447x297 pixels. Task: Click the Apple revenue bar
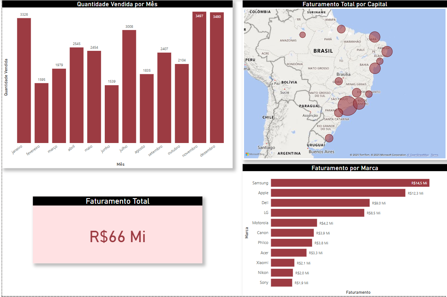coord(338,193)
